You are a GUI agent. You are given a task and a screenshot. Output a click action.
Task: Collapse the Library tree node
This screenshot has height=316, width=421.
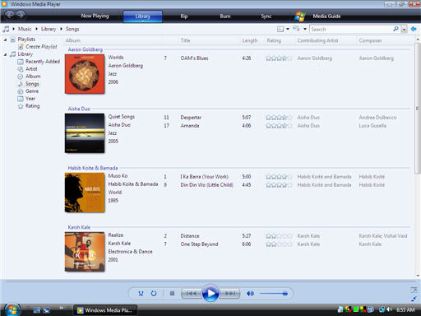click(5, 54)
